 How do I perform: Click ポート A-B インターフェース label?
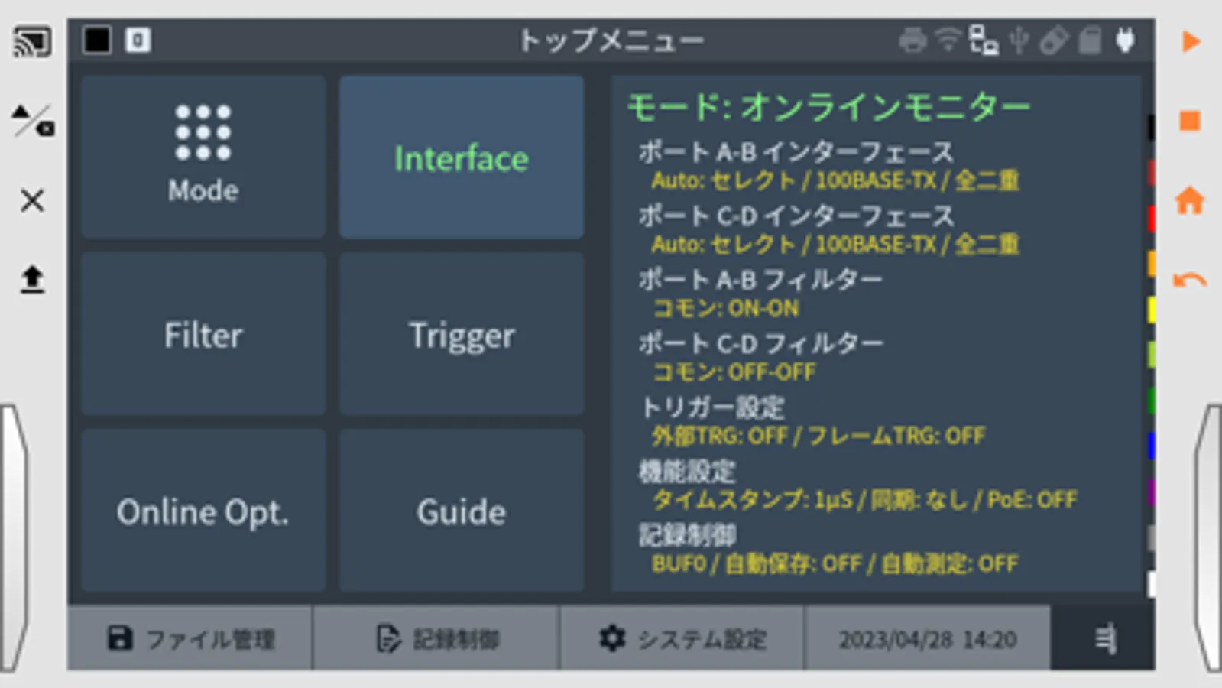(x=796, y=152)
